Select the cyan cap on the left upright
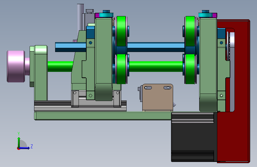Screen dimensions: 257x167 pos(106,15)
